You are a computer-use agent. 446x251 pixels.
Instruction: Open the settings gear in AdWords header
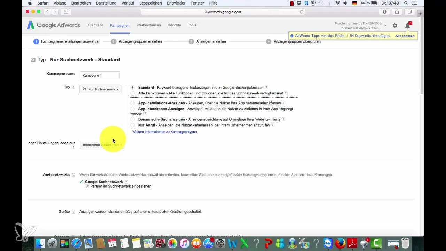pyautogui.click(x=395, y=25)
